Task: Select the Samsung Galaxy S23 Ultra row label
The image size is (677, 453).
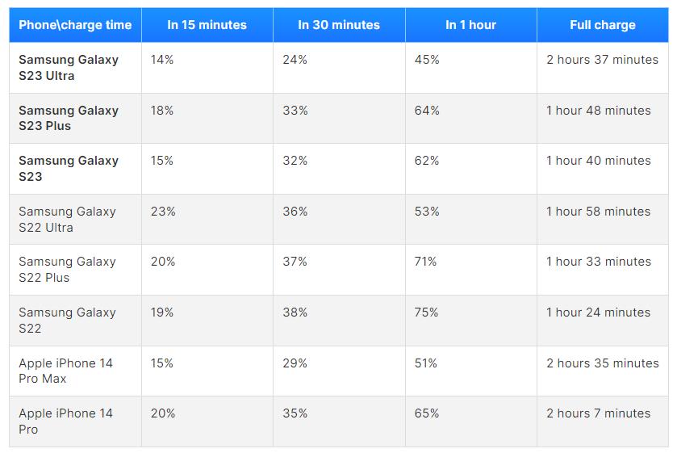Action: tap(69, 68)
